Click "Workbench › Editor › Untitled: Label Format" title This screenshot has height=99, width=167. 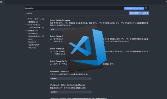pos(67,85)
